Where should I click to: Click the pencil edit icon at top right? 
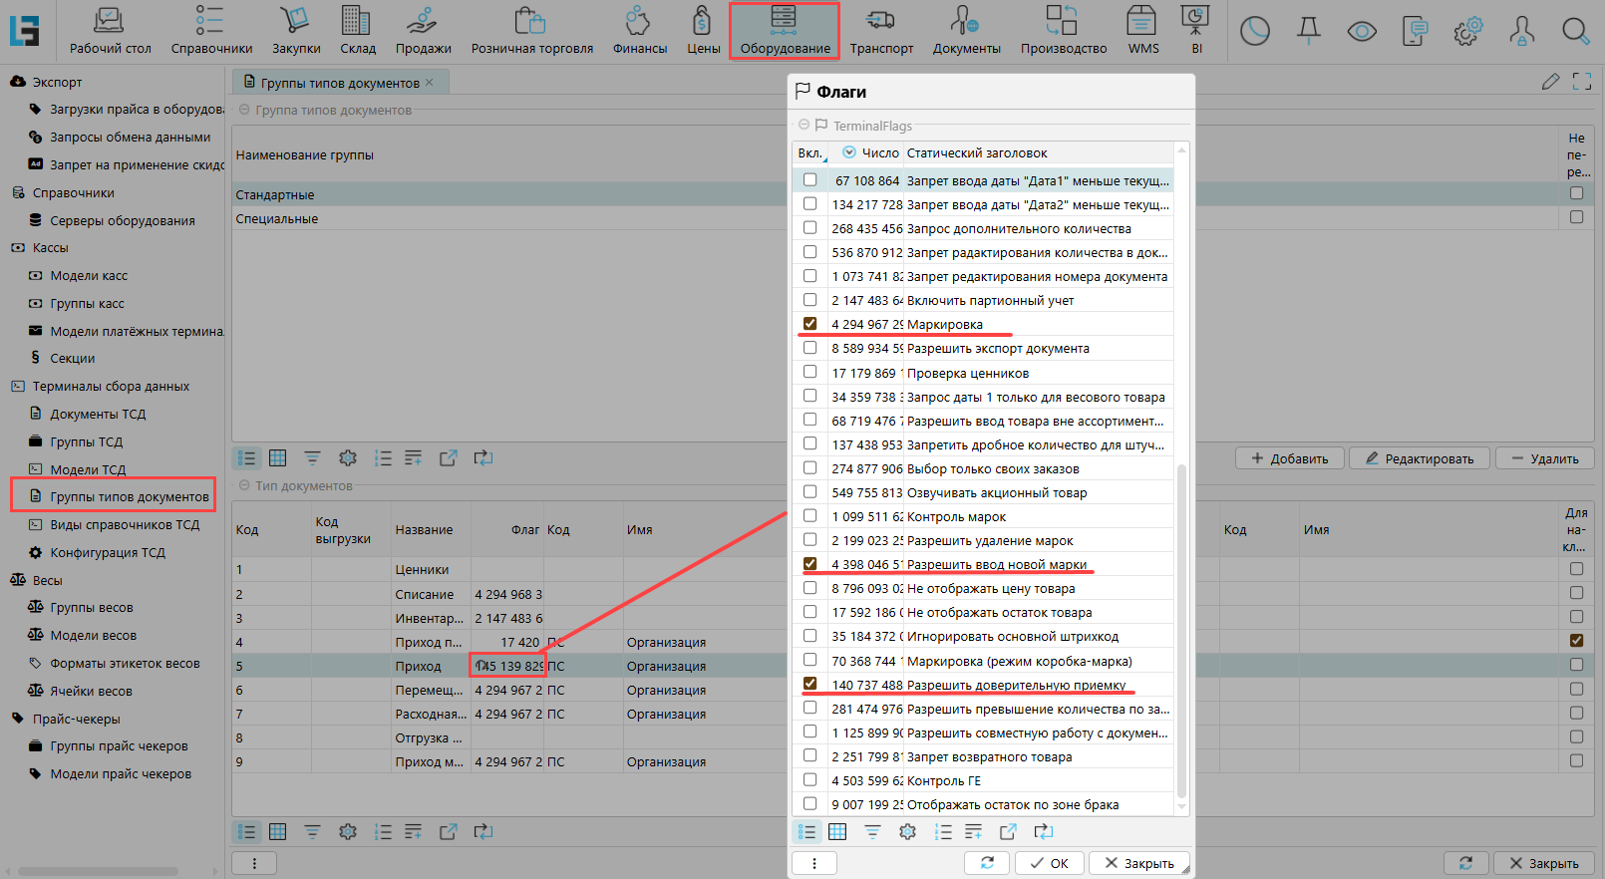click(1550, 82)
